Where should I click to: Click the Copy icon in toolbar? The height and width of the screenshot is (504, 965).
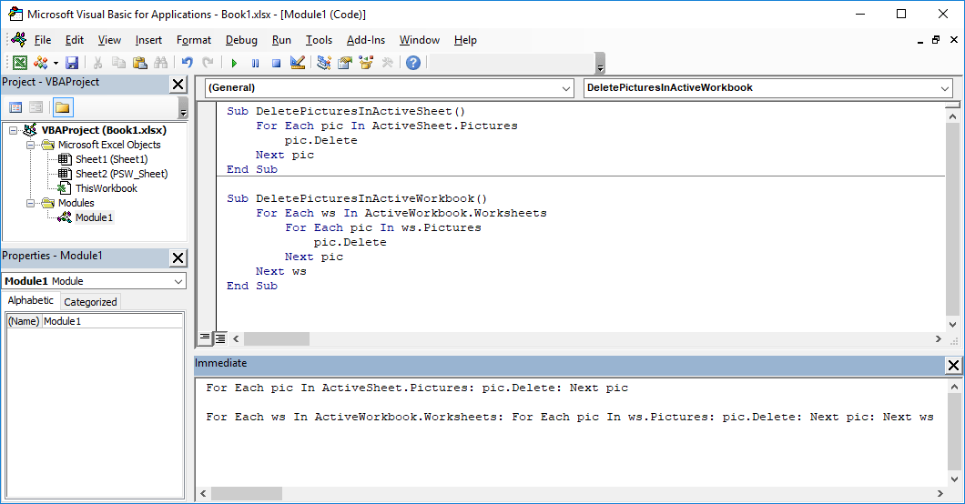118,63
